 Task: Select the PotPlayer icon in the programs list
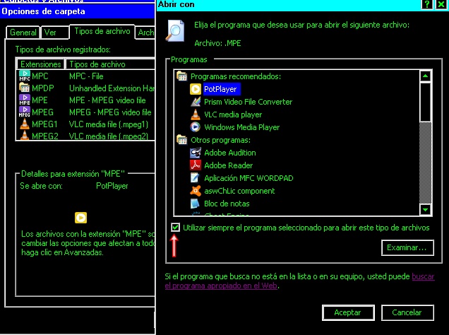tap(196, 89)
